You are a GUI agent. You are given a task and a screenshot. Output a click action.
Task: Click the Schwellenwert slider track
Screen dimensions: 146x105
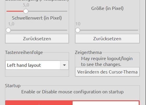click(x=39, y=30)
